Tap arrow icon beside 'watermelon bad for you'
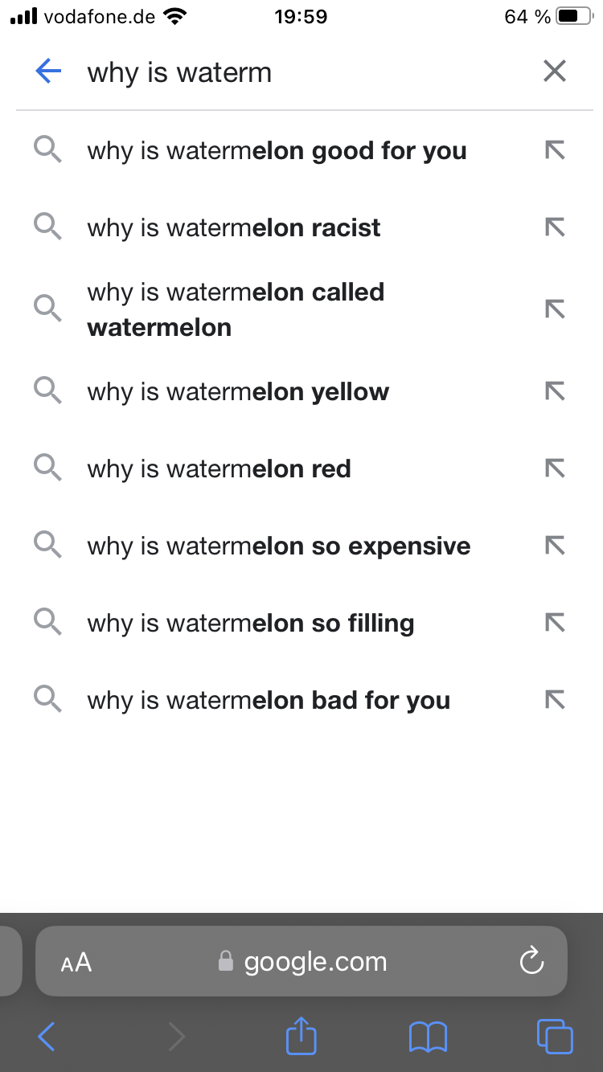 [555, 700]
